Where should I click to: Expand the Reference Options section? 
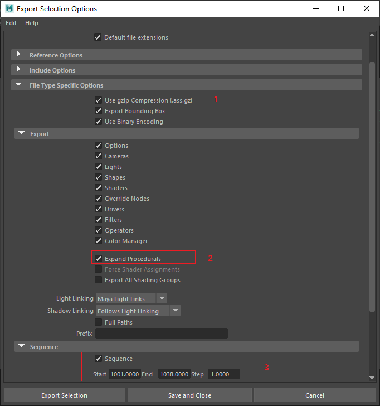click(18, 55)
